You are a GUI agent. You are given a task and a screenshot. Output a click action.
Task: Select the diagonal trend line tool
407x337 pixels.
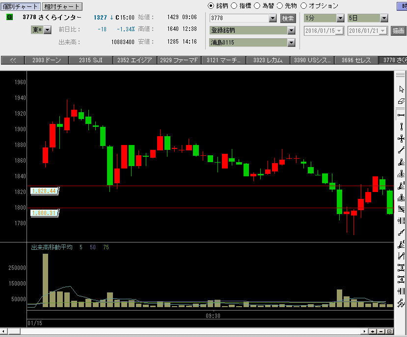coord(401,150)
